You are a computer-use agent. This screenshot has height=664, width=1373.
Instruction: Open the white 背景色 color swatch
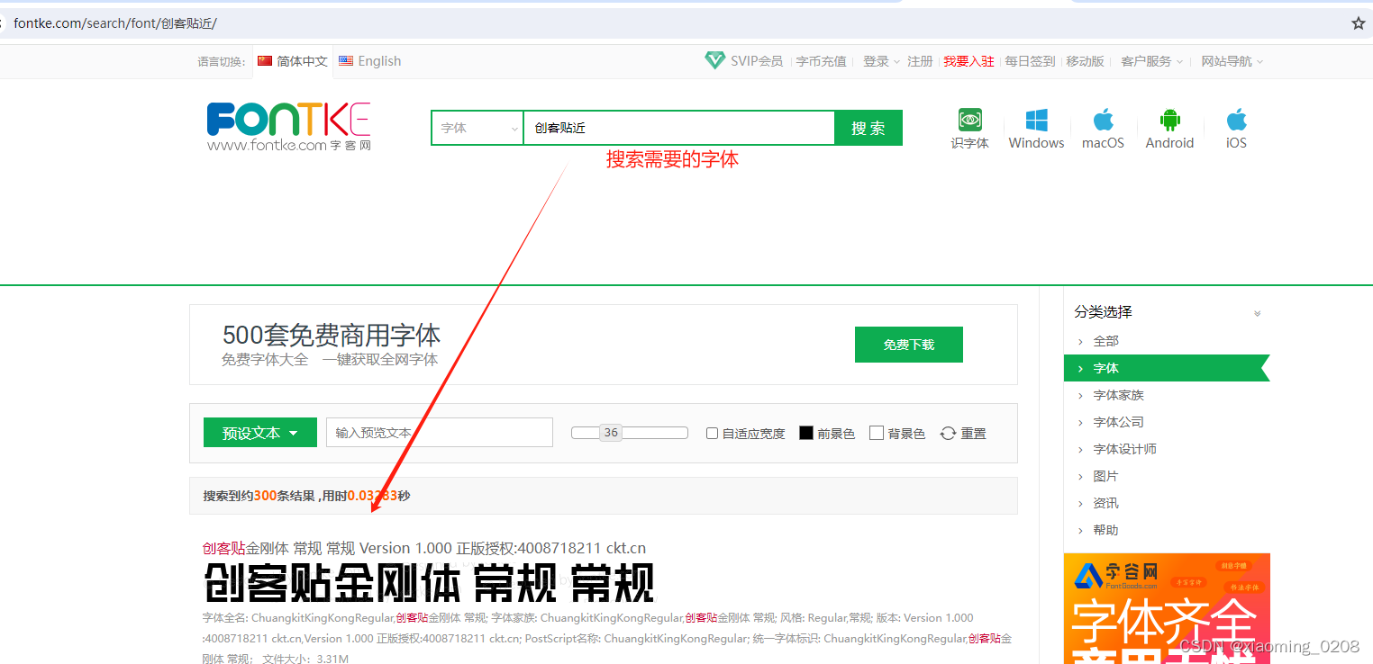[877, 433]
